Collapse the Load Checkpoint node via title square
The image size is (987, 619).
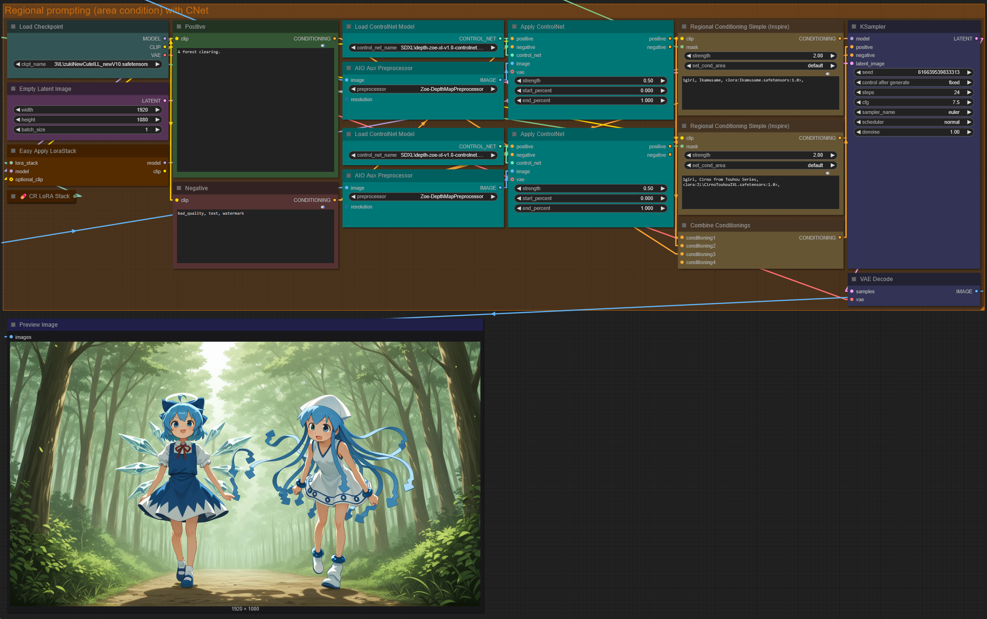14,27
